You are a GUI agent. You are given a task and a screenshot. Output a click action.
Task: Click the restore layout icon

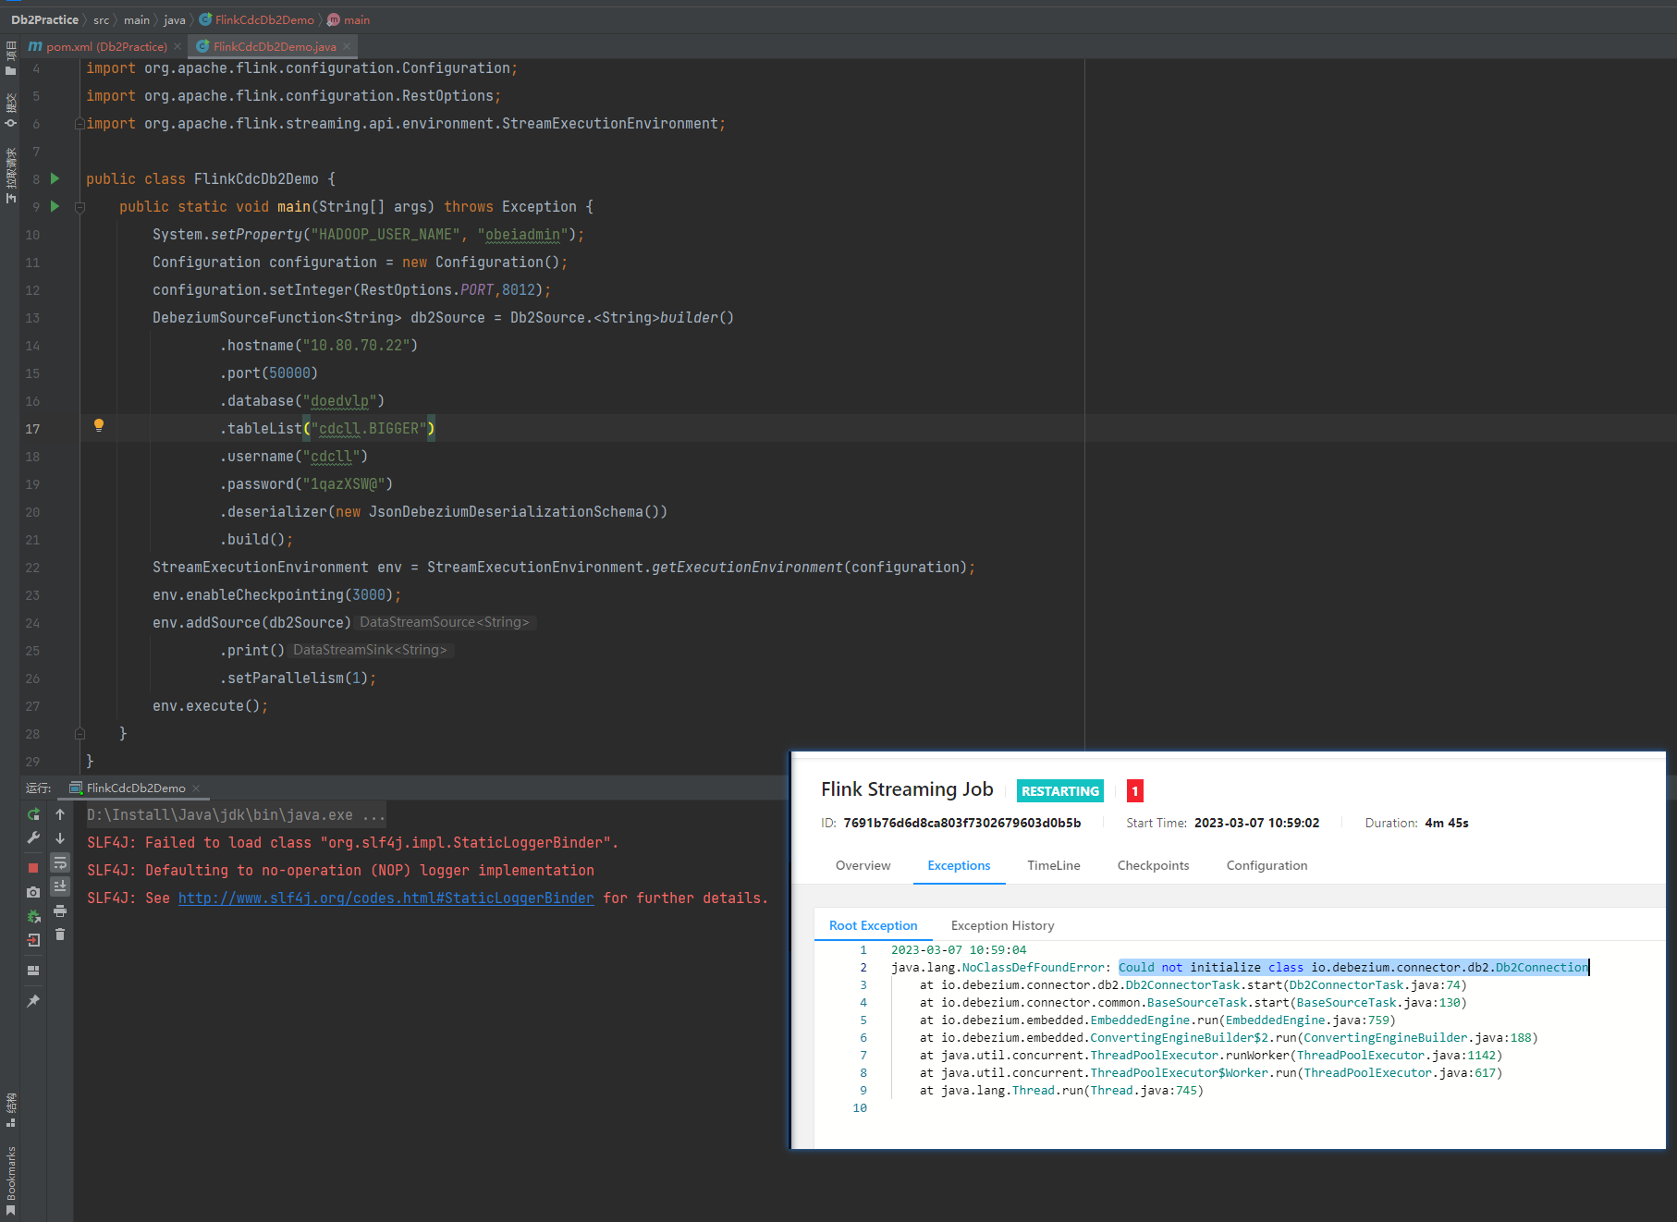tap(33, 971)
